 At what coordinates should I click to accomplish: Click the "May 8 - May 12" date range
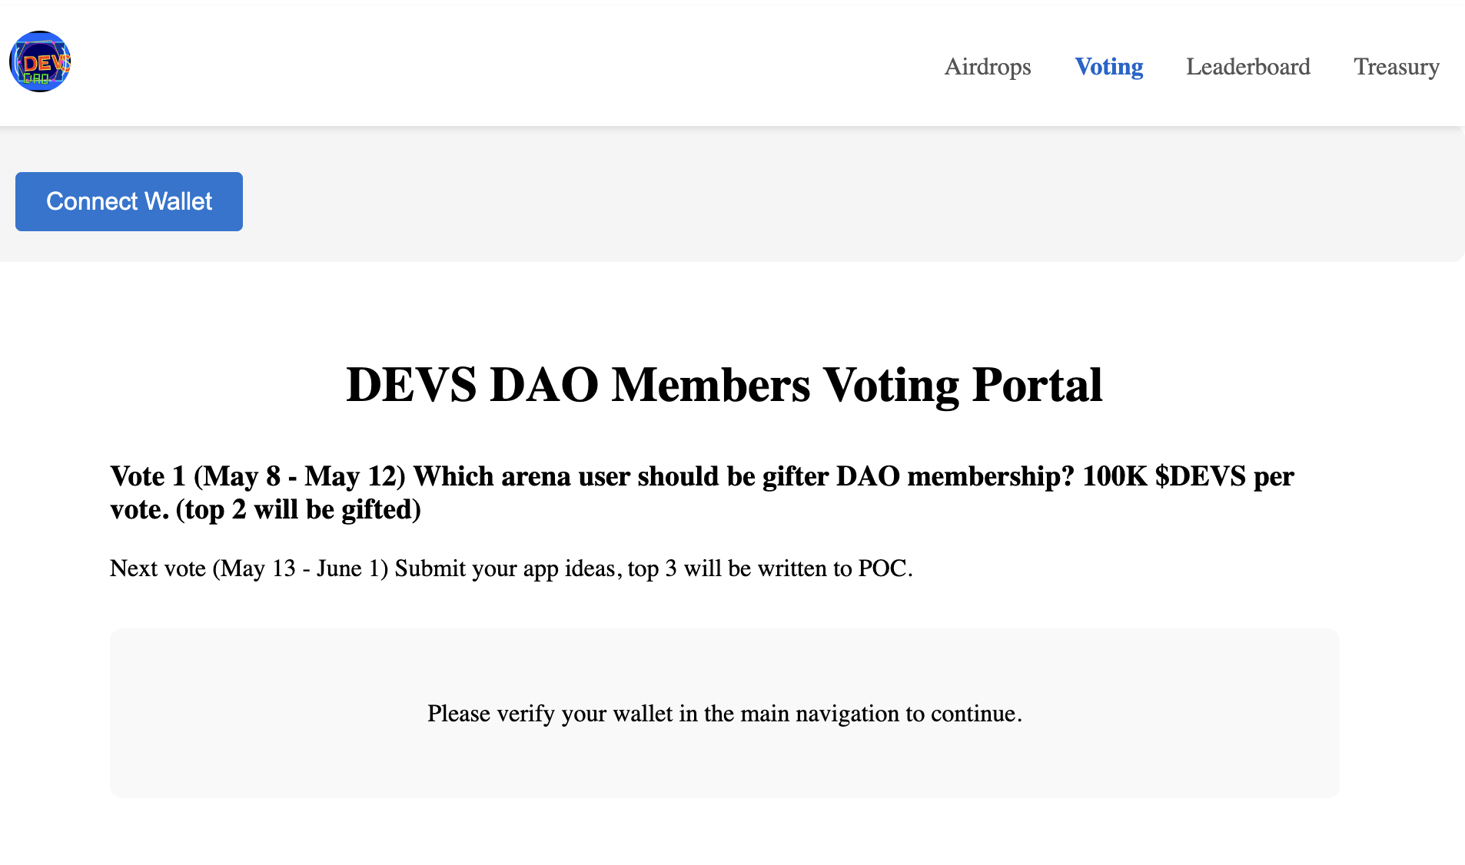(x=299, y=476)
